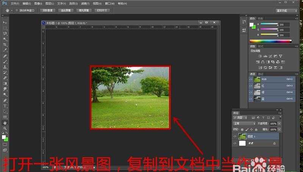
Task: Enable the scroll all windows checkbox
Action: (x=17, y=11)
